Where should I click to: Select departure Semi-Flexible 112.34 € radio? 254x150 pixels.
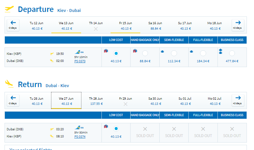[x=174, y=53]
